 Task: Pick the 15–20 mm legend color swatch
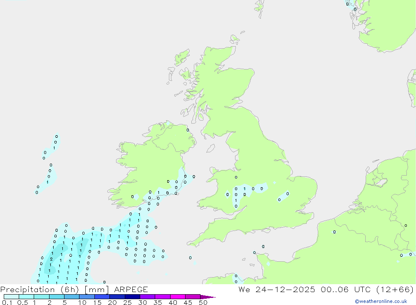click(102, 297)
